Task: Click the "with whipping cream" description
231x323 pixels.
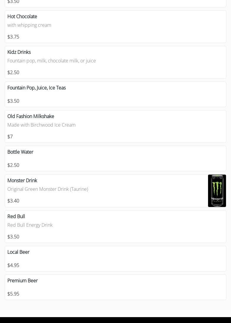Action: (x=29, y=25)
